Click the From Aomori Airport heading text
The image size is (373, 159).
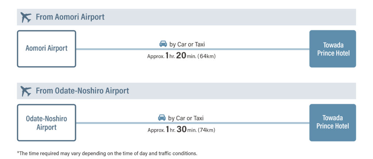coord(70,17)
